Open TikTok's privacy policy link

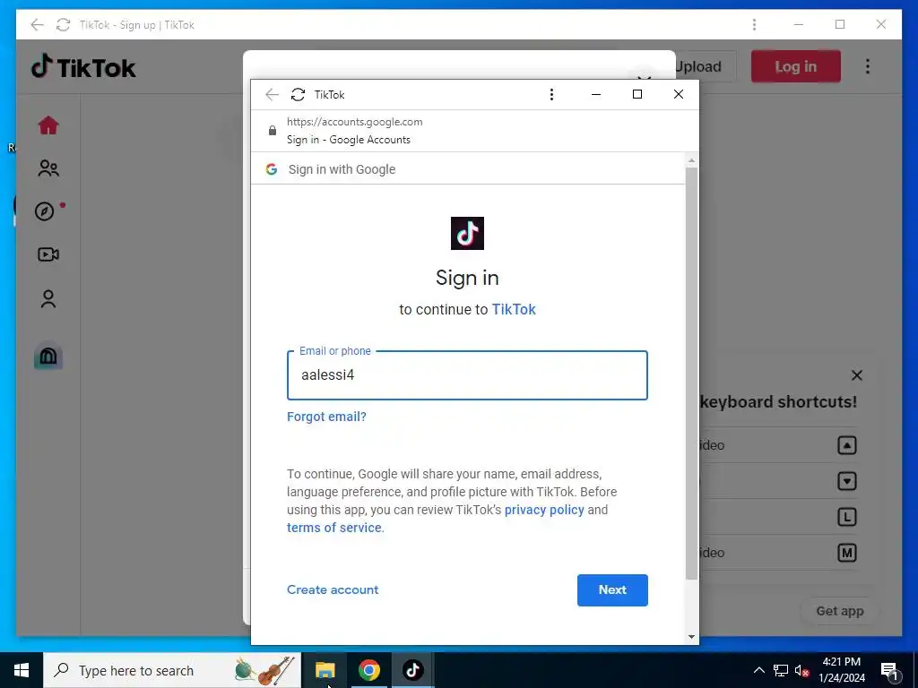544,510
